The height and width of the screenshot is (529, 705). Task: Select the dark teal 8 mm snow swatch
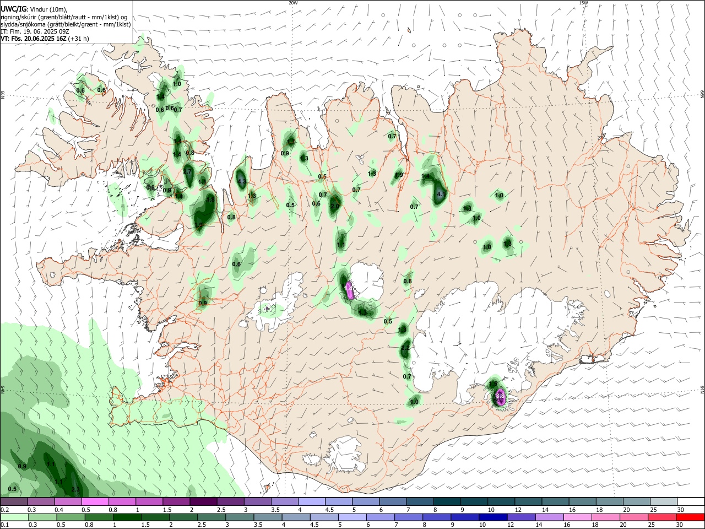coord(447,502)
